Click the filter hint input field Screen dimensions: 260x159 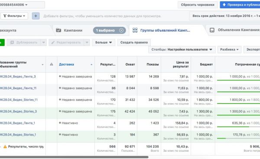point(102,16)
